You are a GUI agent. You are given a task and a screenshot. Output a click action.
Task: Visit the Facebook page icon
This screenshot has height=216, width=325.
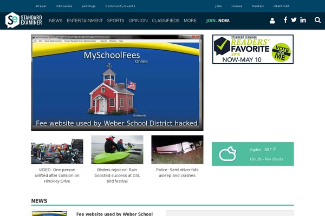tap(285, 20)
